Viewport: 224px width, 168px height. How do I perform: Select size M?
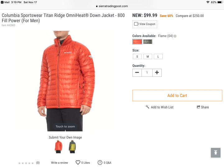coord(148,57)
